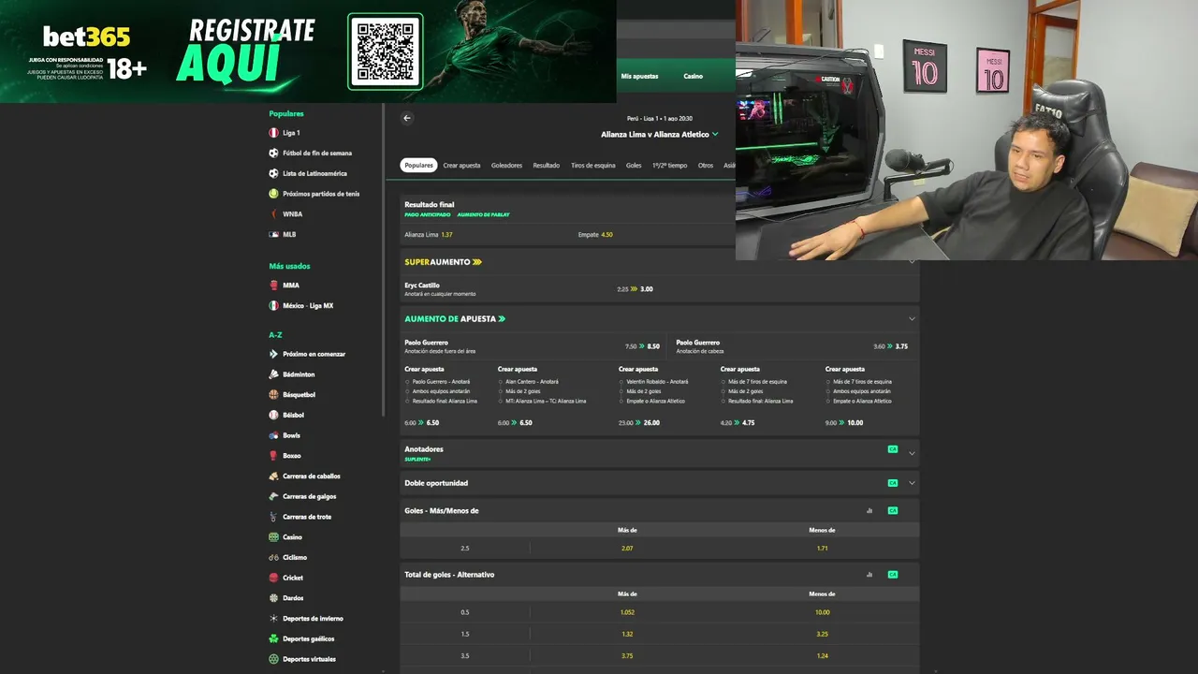Click the bet365 Regístrate Aquí banner
Screen dimensions: 1198x674
[x=308, y=51]
